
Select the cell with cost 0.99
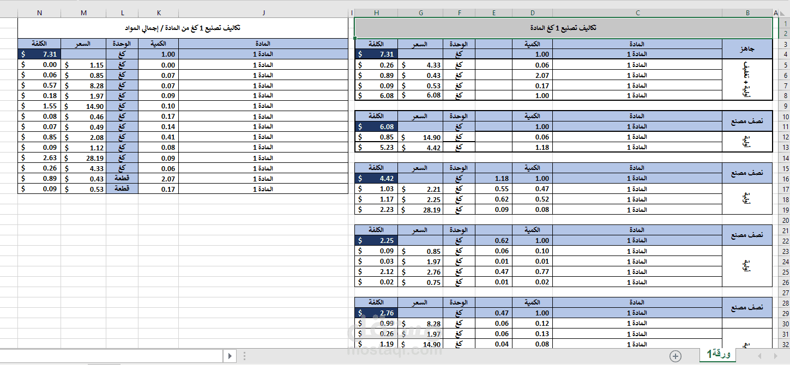377,324
